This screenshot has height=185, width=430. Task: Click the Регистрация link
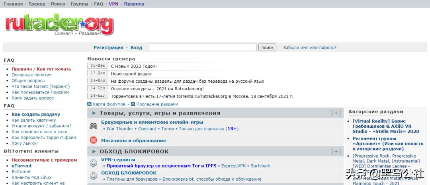click(x=108, y=47)
